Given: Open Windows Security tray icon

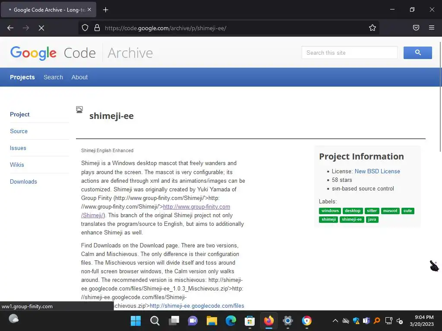Looking at the screenshot, I should point(356,321).
